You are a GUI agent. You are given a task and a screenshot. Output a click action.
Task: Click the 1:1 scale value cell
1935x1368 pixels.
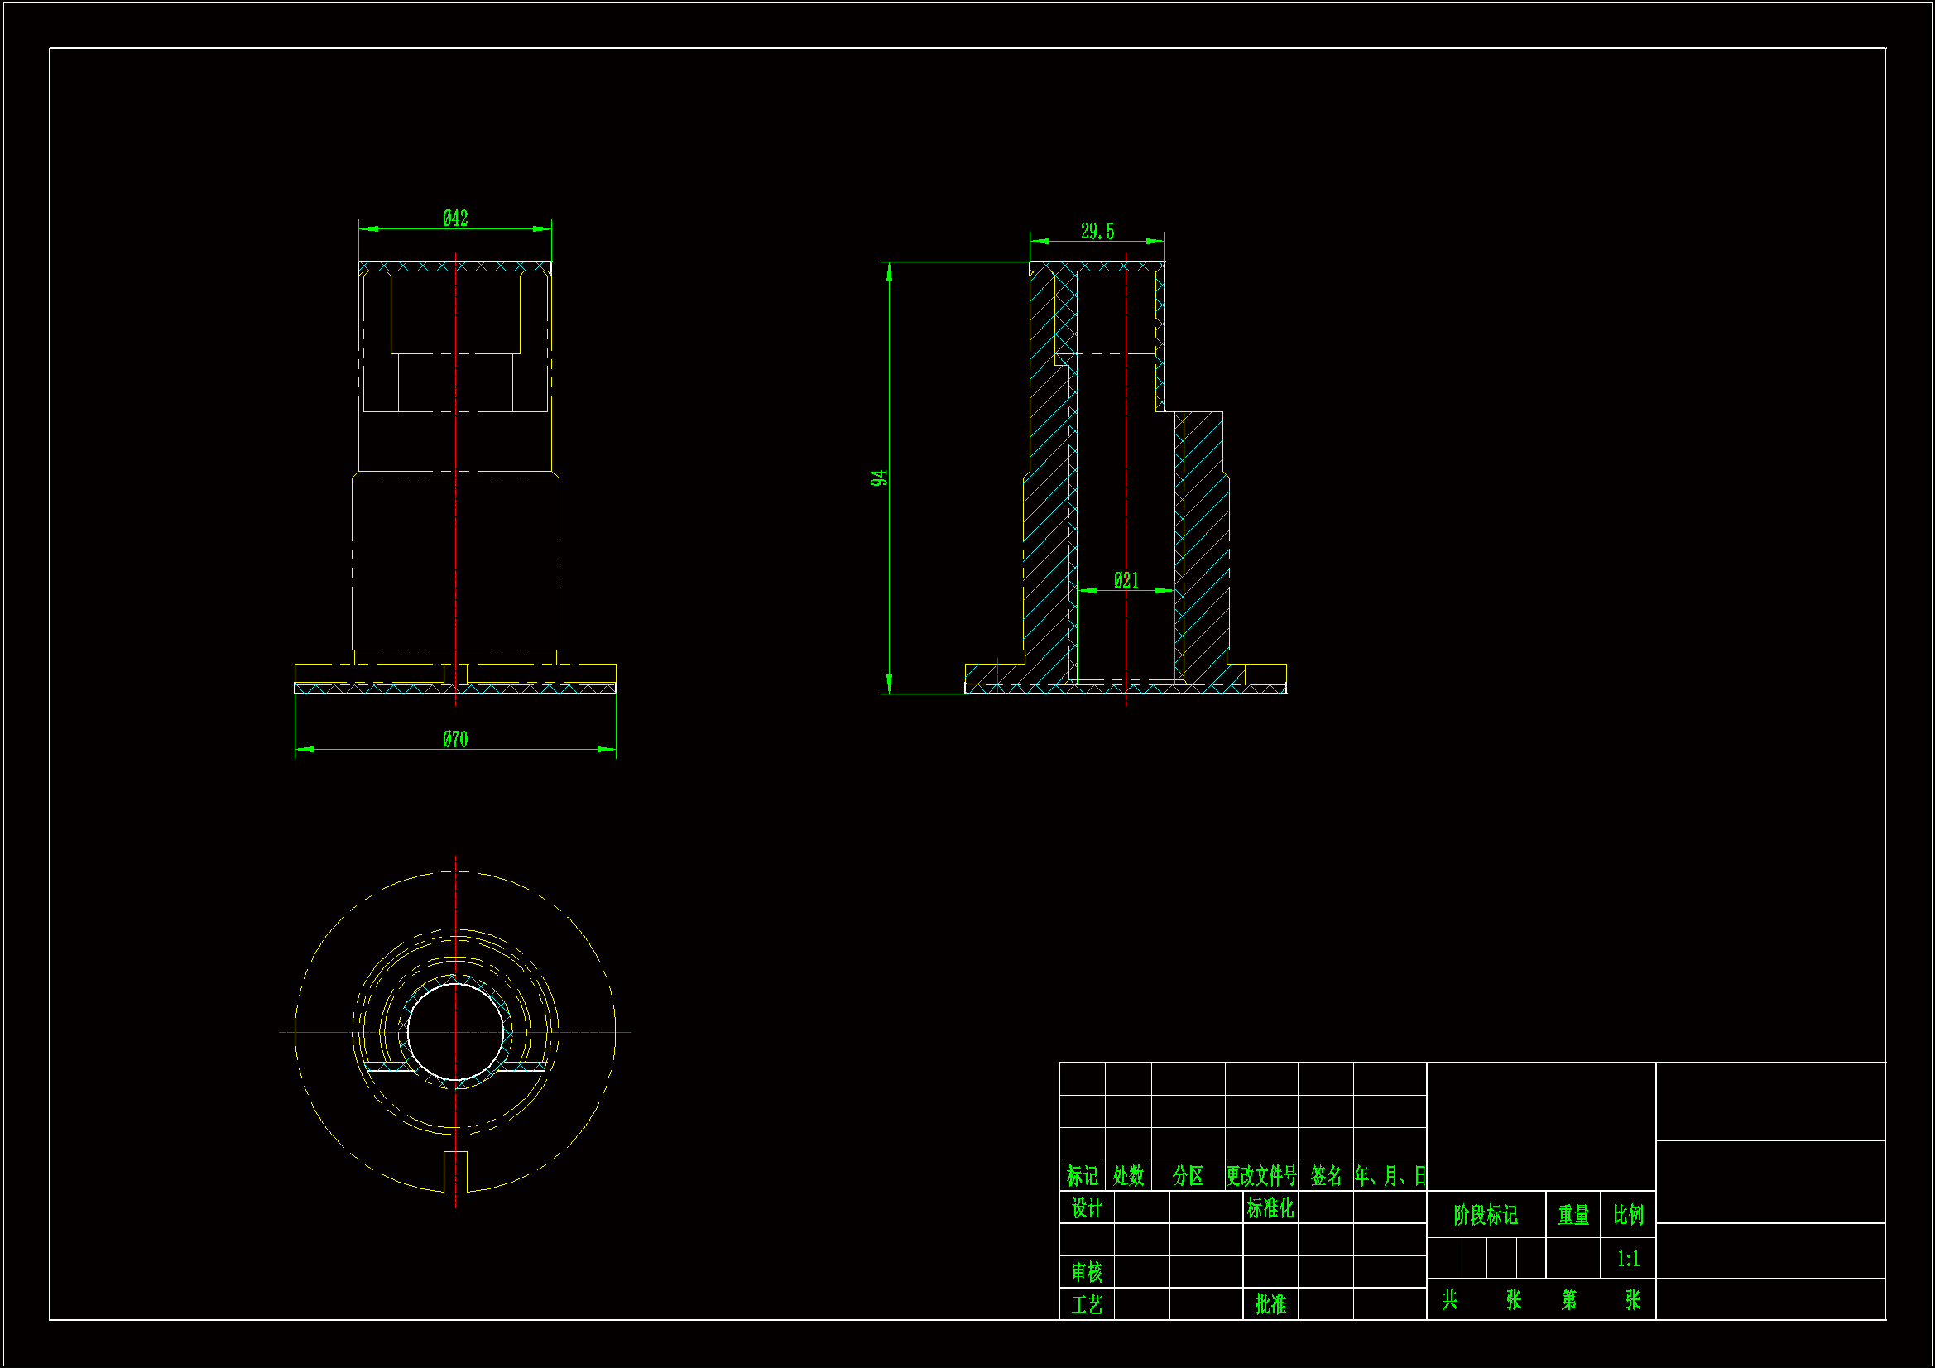coord(1628,1259)
